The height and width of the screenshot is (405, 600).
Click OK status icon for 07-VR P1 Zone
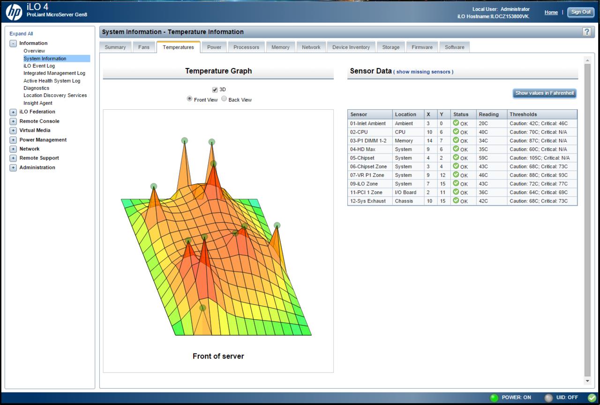coord(456,175)
